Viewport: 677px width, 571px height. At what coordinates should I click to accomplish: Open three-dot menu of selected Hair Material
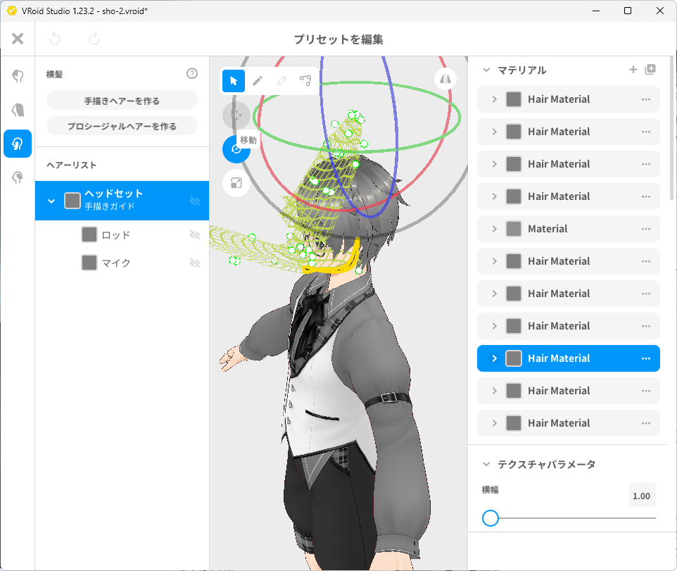[x=646, y=358]
